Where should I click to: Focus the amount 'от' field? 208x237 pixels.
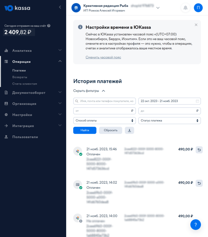click(x=104, y=111)
